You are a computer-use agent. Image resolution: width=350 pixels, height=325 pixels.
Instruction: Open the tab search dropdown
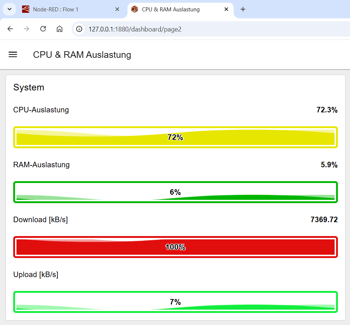click(x=9, y=10)
